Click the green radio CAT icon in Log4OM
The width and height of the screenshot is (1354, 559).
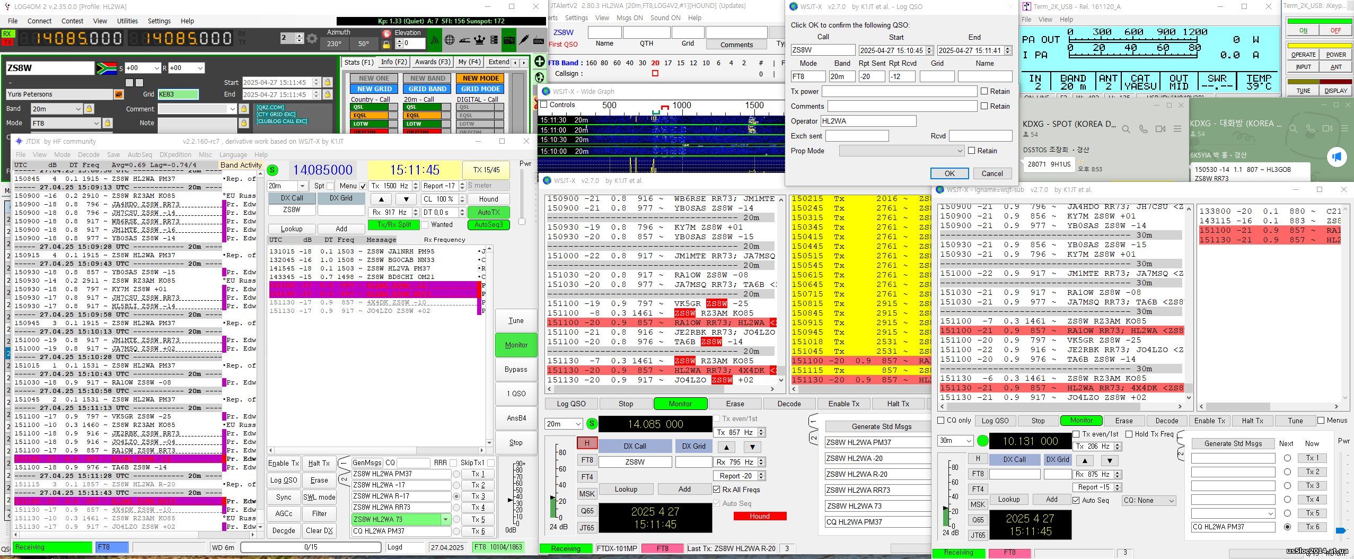(509, 40)
